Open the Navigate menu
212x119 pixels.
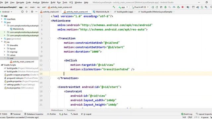(x=20, y=2)
